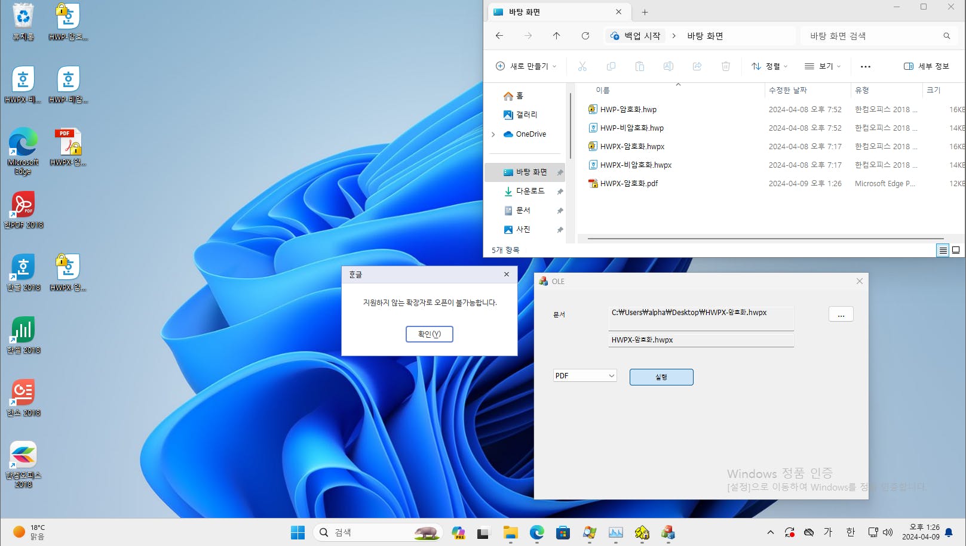Open the 새로 만들기 dropdown
Screen dimensions: 966x546
click(526, 66)
